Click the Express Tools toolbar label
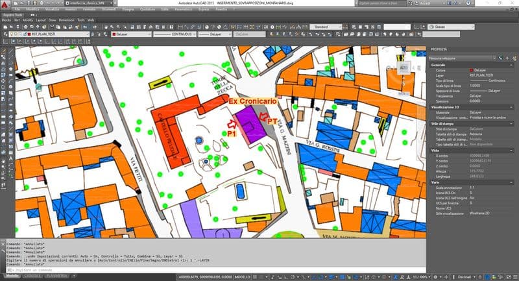519x281 pixels. click(12, 16)
